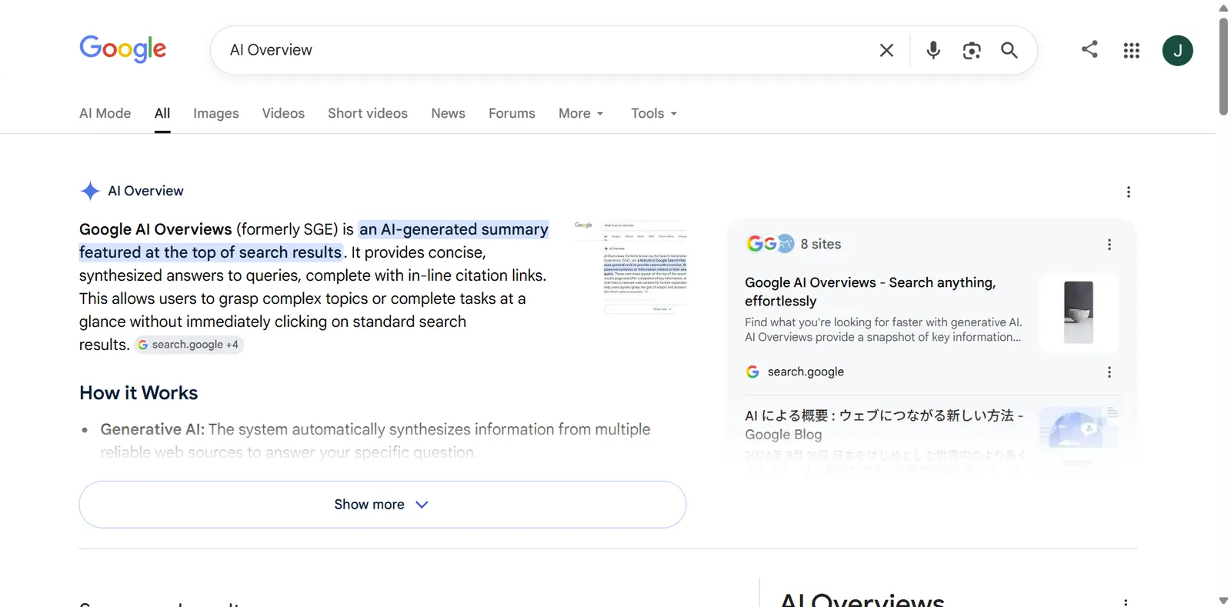Click the magnifying glass search icon
Image resolution: width=1231 pixels, height=607 pixels.
(x=1009, y=50)
